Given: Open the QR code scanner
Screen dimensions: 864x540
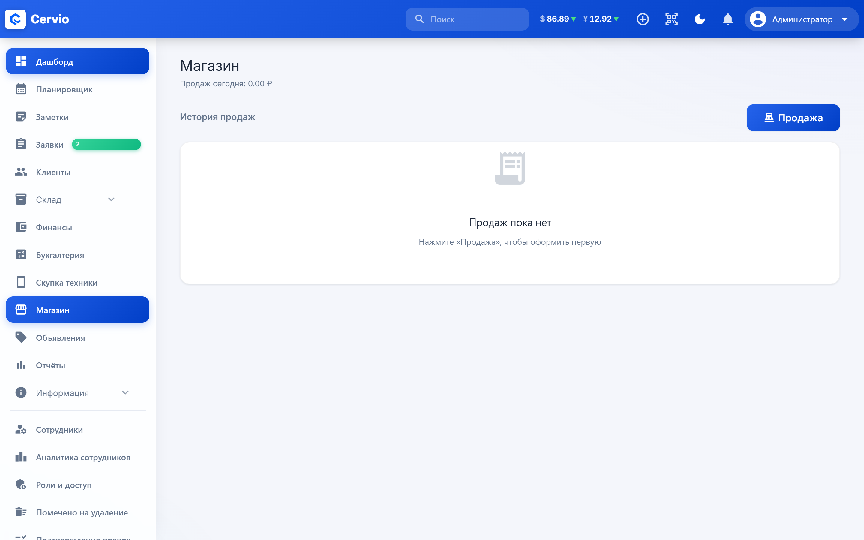Looking at the screenshot, I should (x=671, y=19).
